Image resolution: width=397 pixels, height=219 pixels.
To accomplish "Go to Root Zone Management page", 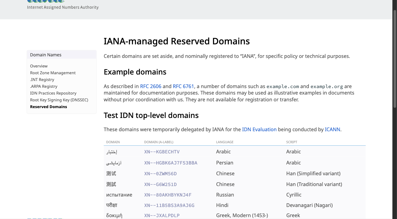I will pos(53,73).
